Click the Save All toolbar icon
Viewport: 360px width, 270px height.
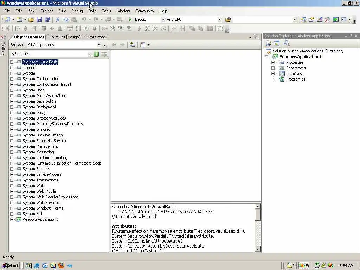tap(47, 20)
